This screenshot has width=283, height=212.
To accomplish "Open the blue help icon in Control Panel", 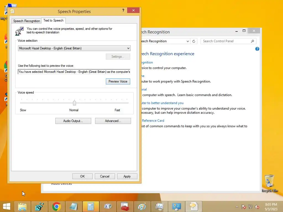I will 257,49.
